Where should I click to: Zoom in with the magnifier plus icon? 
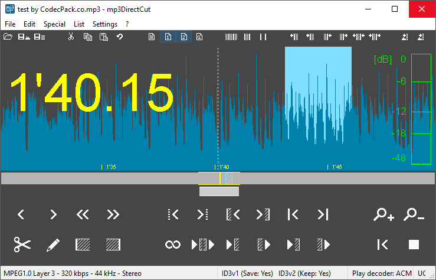tap(383, 214)
